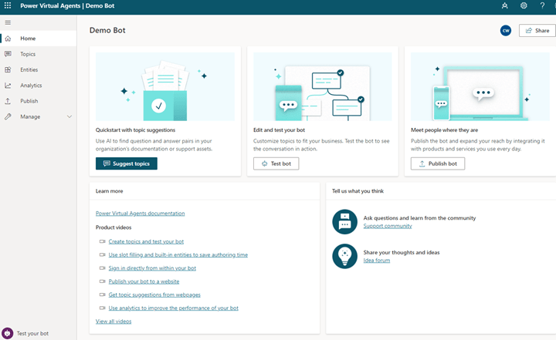
Task: Click 'Ask questions and learn from the community'
Action: pyautogui.click(x=419, y=218)
